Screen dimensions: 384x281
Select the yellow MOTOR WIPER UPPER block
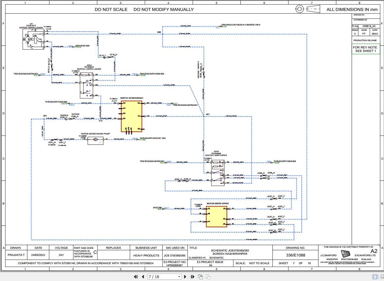tap(216, 217)
